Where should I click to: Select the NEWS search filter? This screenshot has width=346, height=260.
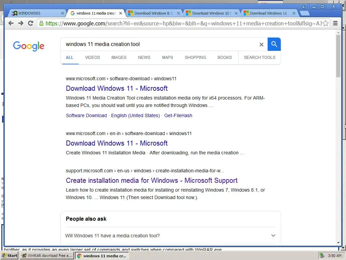pos(144,58)
